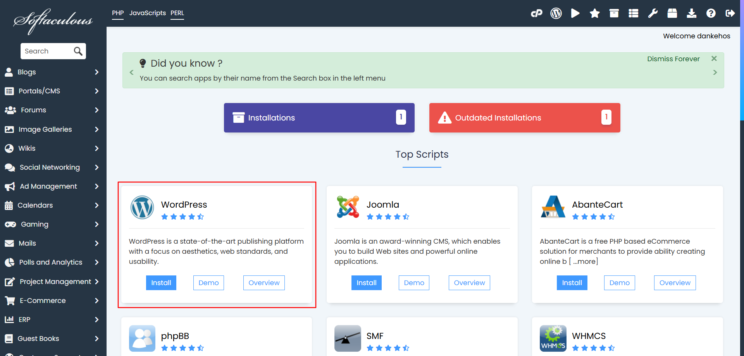Click the WordPress logo in Top Scripts
Viewport: 744px width, 356px height.
[142, 207]
